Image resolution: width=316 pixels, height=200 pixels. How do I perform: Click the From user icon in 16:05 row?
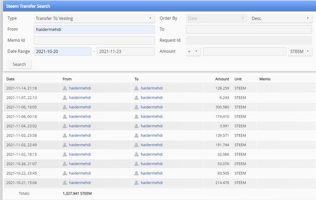[65, 107]
